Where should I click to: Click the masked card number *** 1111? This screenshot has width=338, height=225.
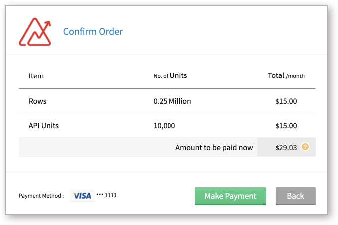pos(107,196)
